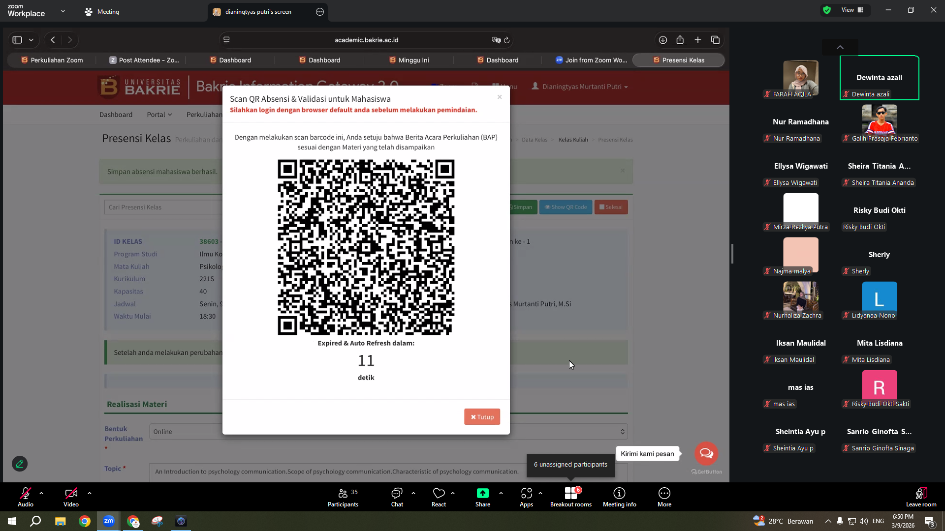Open Breakout rooms

point(571,497)
